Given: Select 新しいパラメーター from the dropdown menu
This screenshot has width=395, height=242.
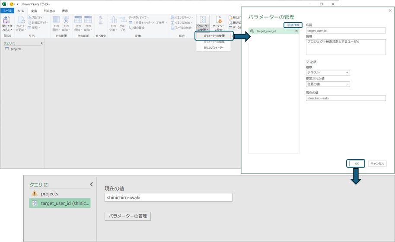Looking at the screenshot, I should (213, 48).
